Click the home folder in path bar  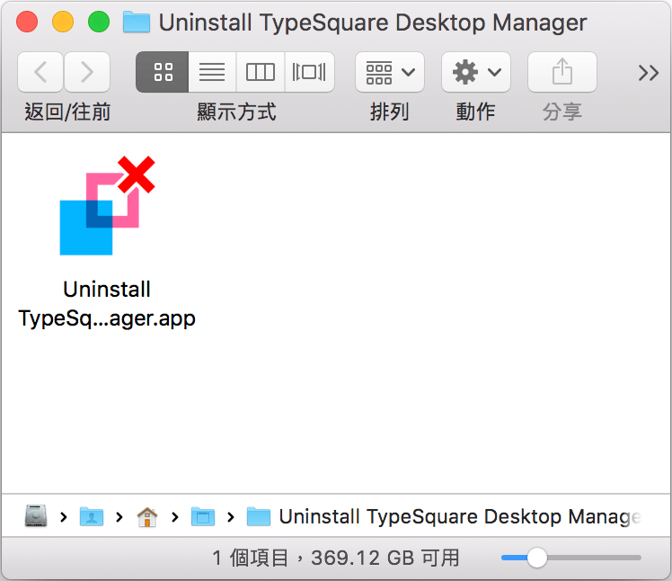(x=147, y=516)
